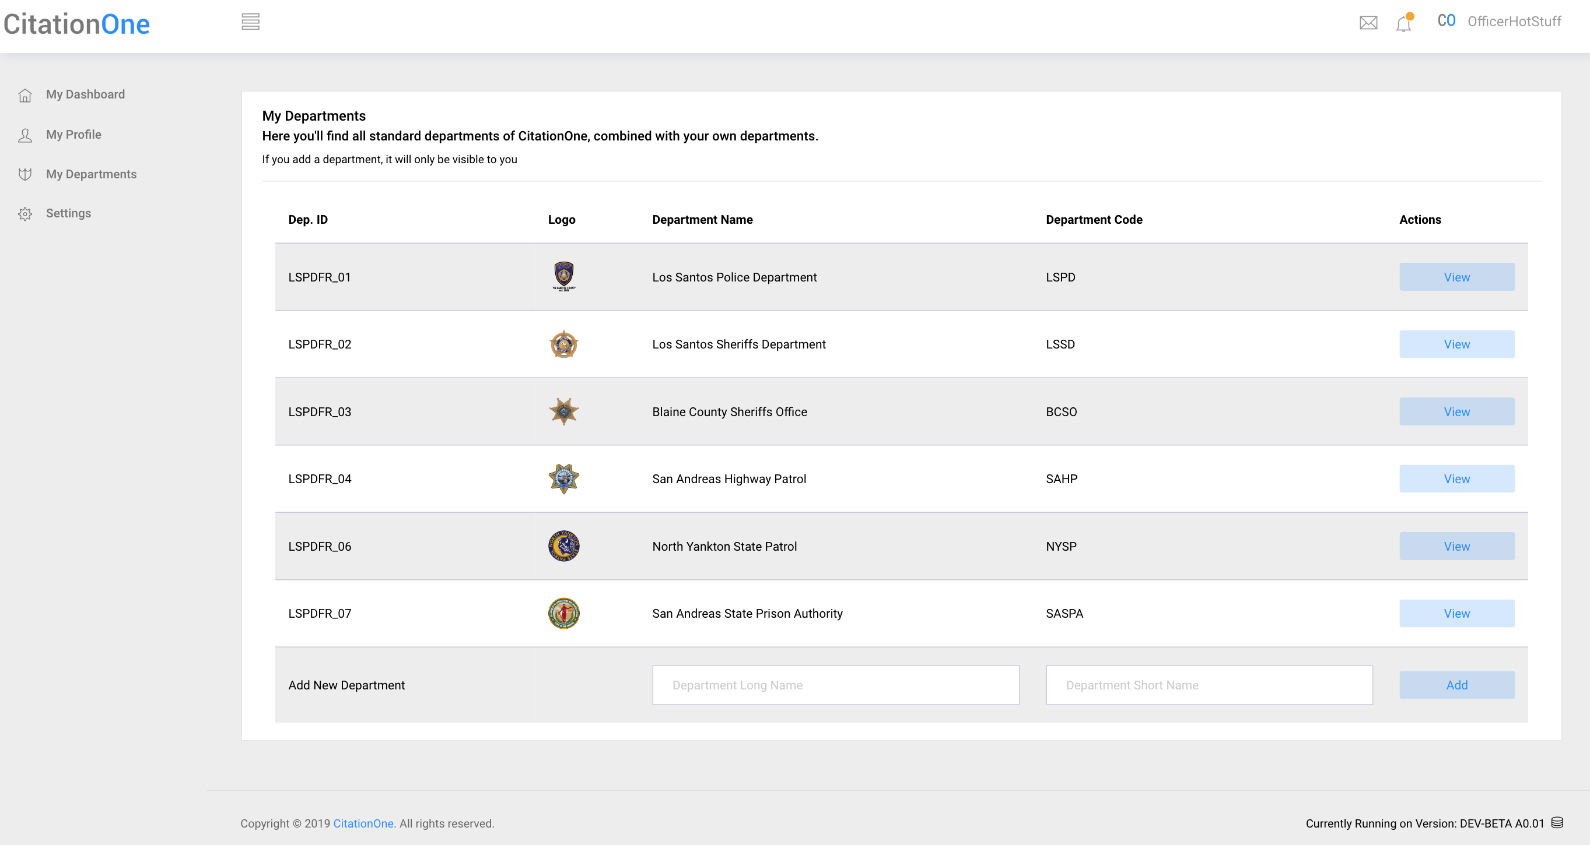1590x845 pixels.
Task: Click the Blaine County Sheriffs star logo
Action: point(563,411)
